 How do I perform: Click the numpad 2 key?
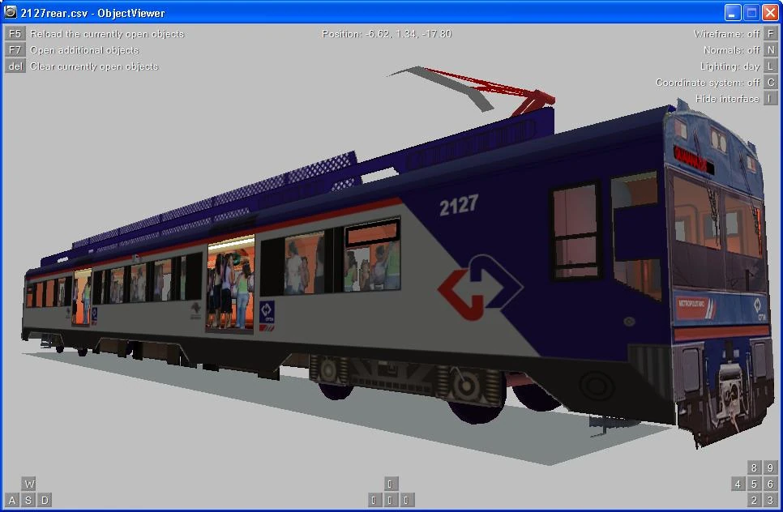click(x=754, y=500)
